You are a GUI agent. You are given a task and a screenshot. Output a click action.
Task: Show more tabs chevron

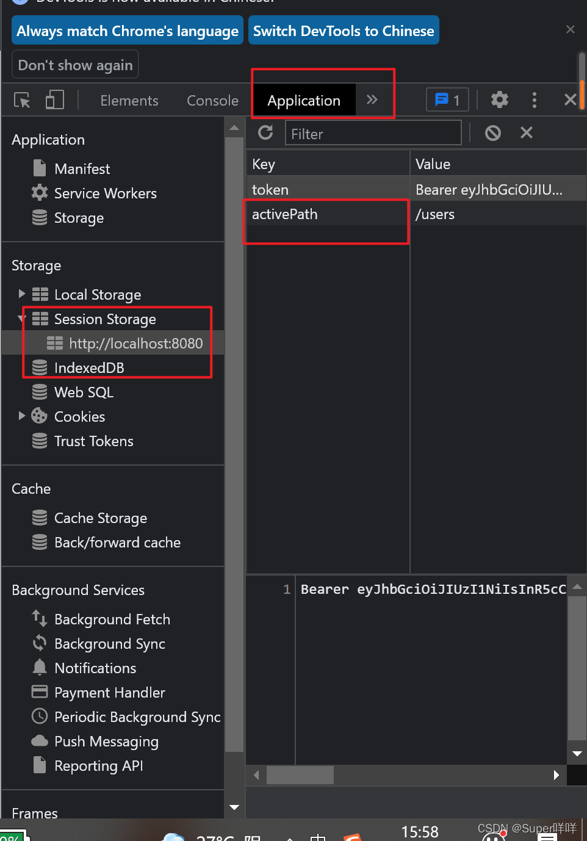coord(372,99)
